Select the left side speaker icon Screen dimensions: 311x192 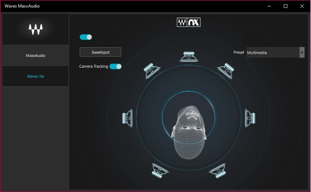pos(127,118)
